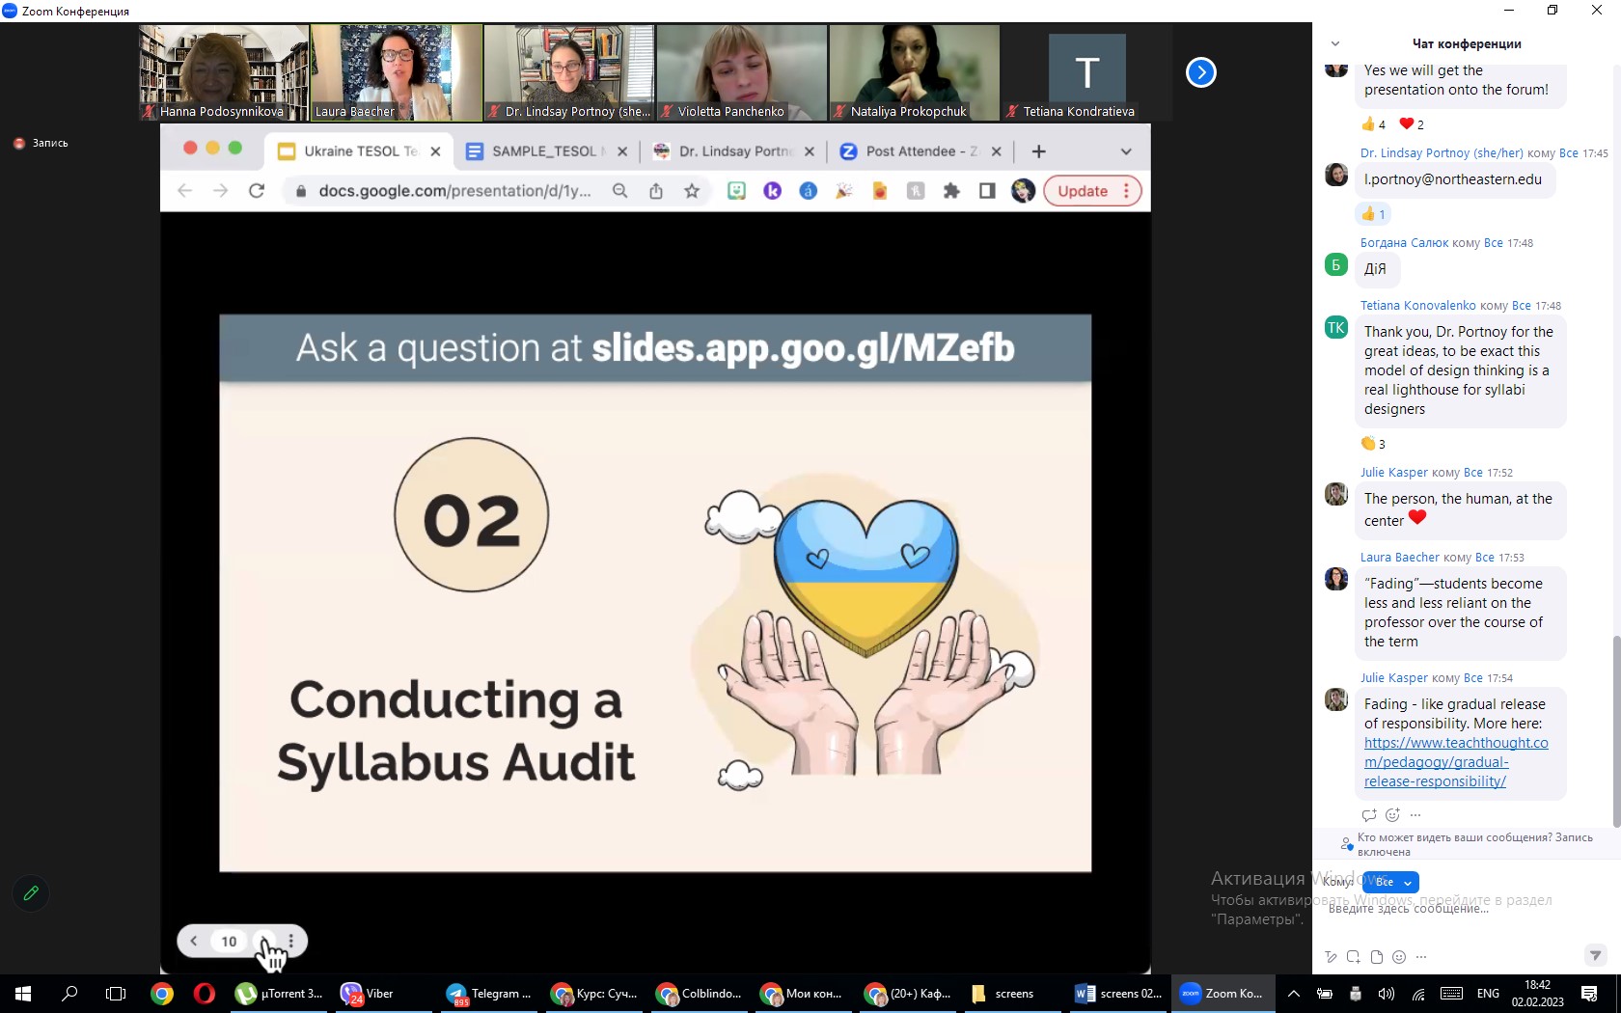This screenshot has height=1013, width=1621.
Task: Open Telegram from the Windows taskbar
Action: coord(489,994)
